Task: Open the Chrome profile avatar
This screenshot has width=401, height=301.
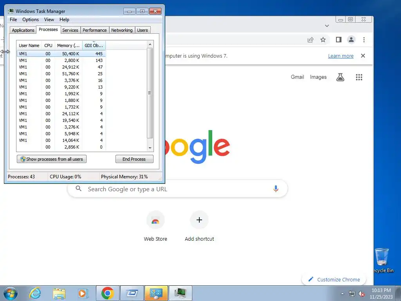Action: click(351, 40)
